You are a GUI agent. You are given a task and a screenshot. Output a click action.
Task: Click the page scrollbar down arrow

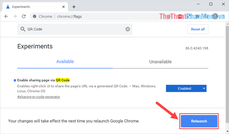(227, 131)
